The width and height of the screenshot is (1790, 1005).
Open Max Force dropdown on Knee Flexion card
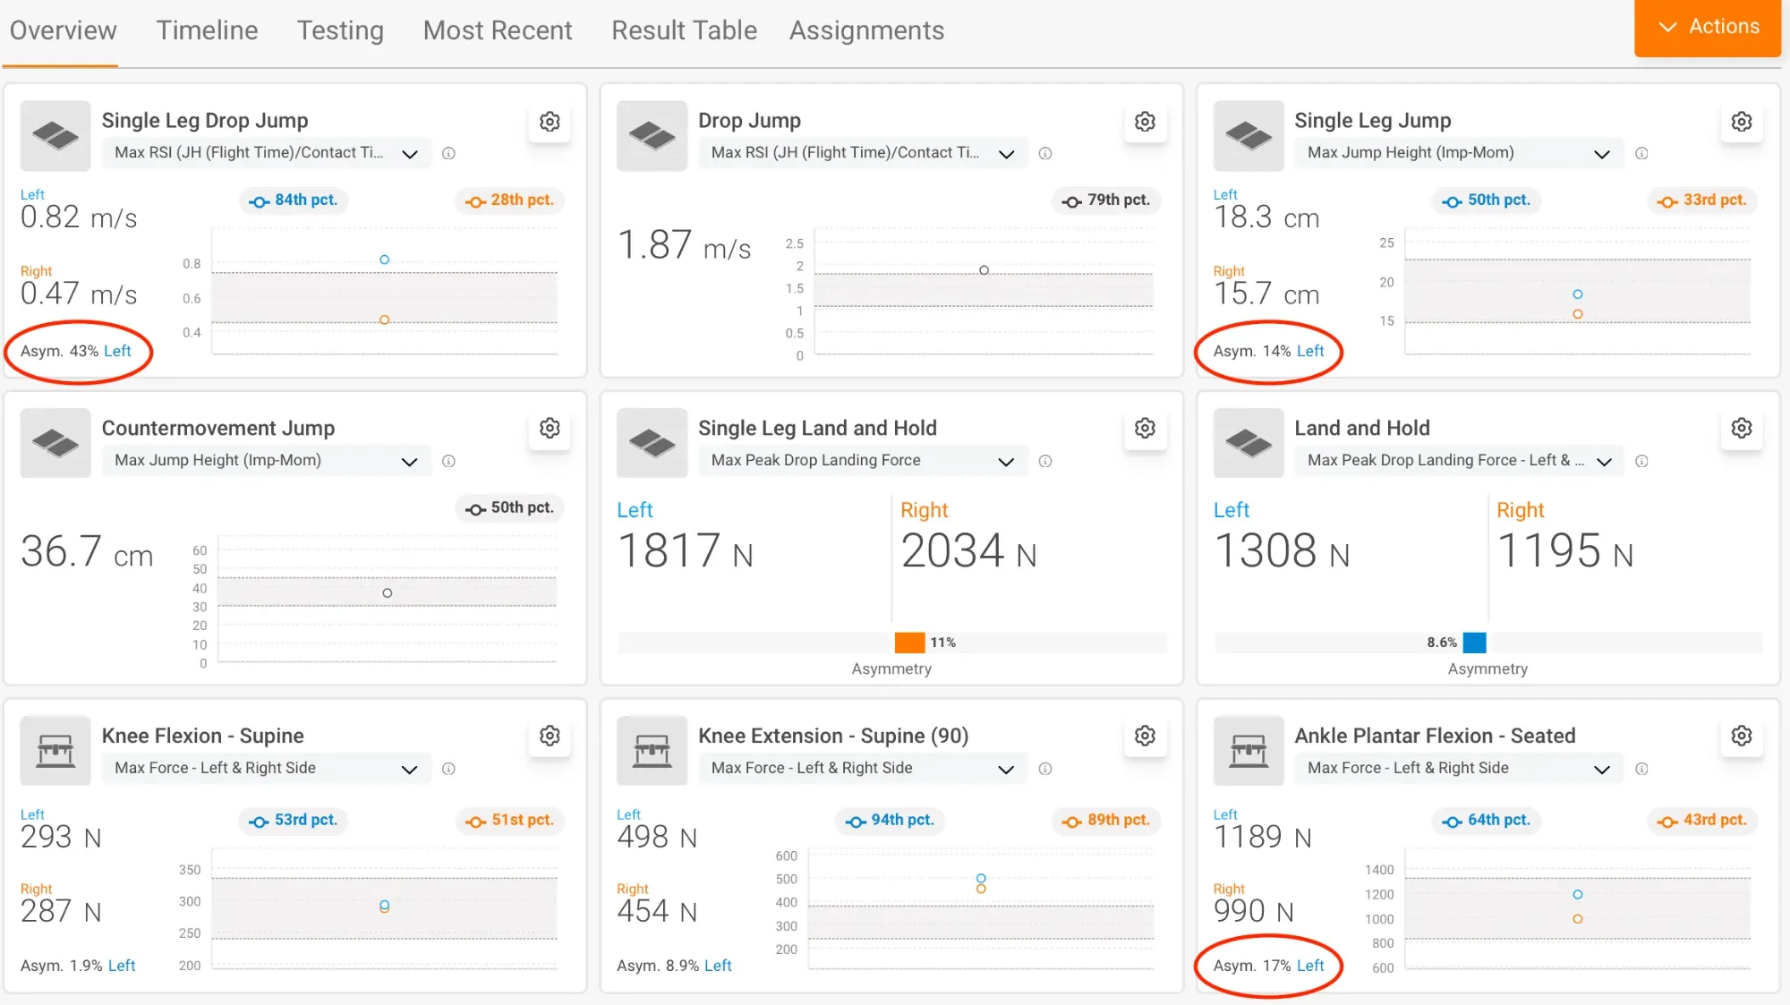(267, 769)
